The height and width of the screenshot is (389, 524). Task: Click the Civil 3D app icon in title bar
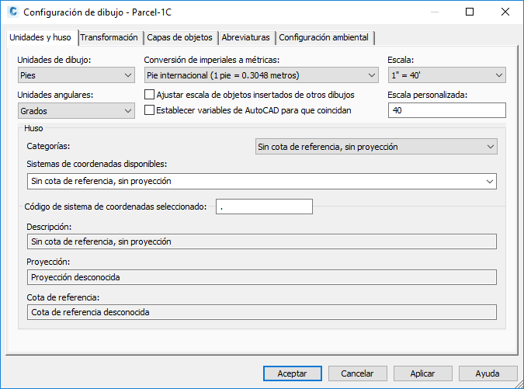(12, 12)
